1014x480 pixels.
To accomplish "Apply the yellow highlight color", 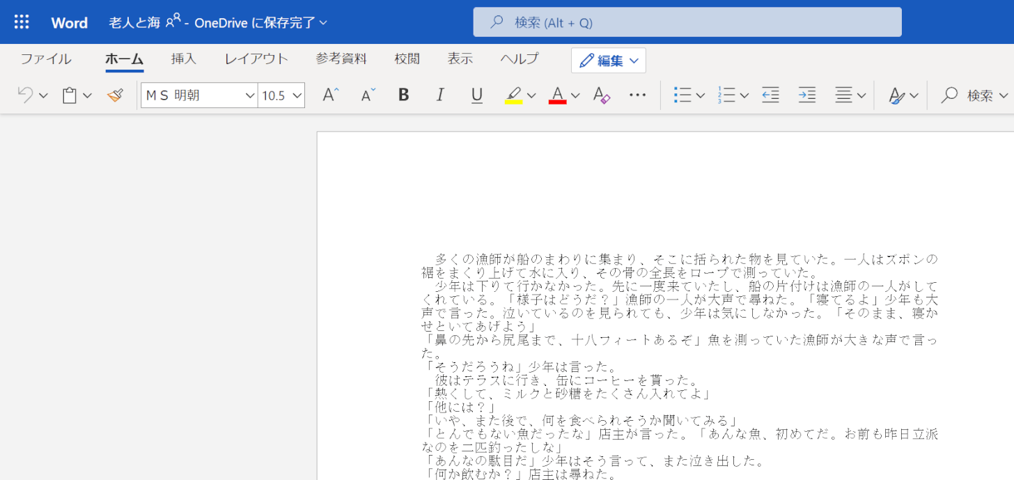I will pos(513,95).
